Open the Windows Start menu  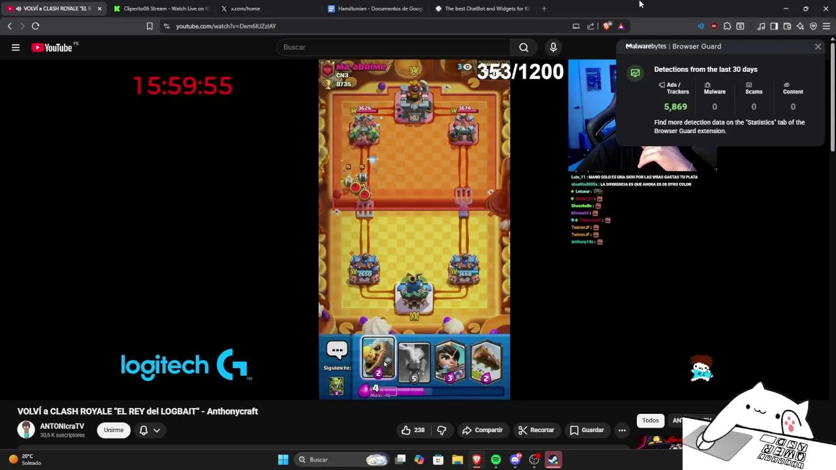point(283,460)
